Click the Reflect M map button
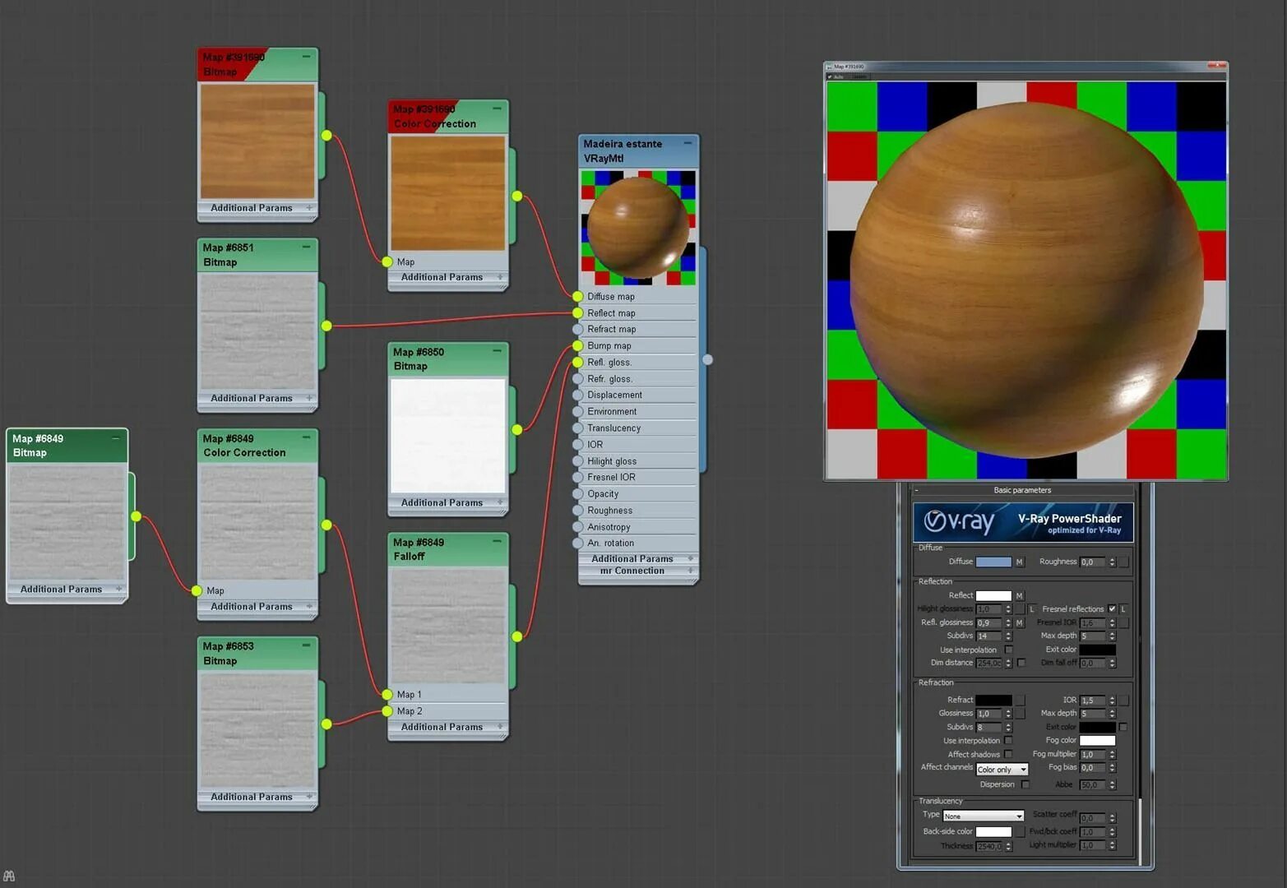Viewport: 1287px width, 888px height. coord(1020,596)
